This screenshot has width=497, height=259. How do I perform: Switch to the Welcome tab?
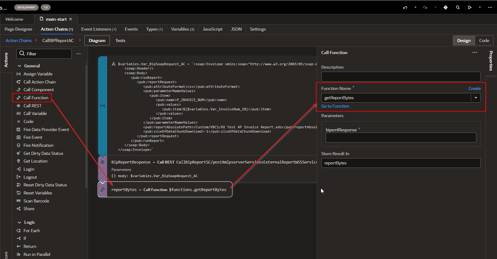[x=14, y=19]
